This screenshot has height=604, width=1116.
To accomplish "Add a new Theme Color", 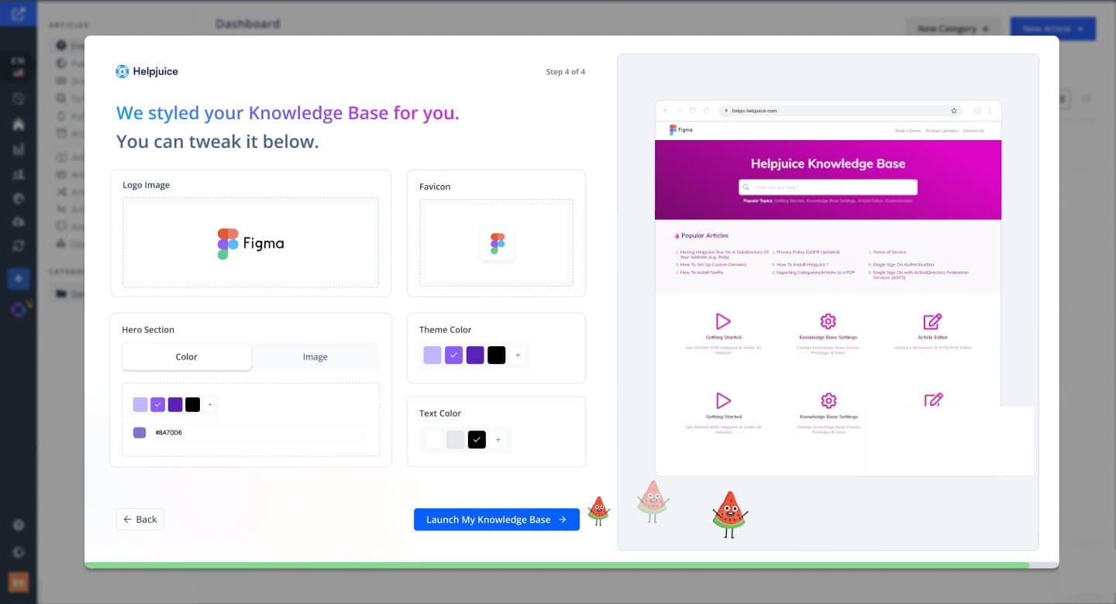I will click(518, 355).
